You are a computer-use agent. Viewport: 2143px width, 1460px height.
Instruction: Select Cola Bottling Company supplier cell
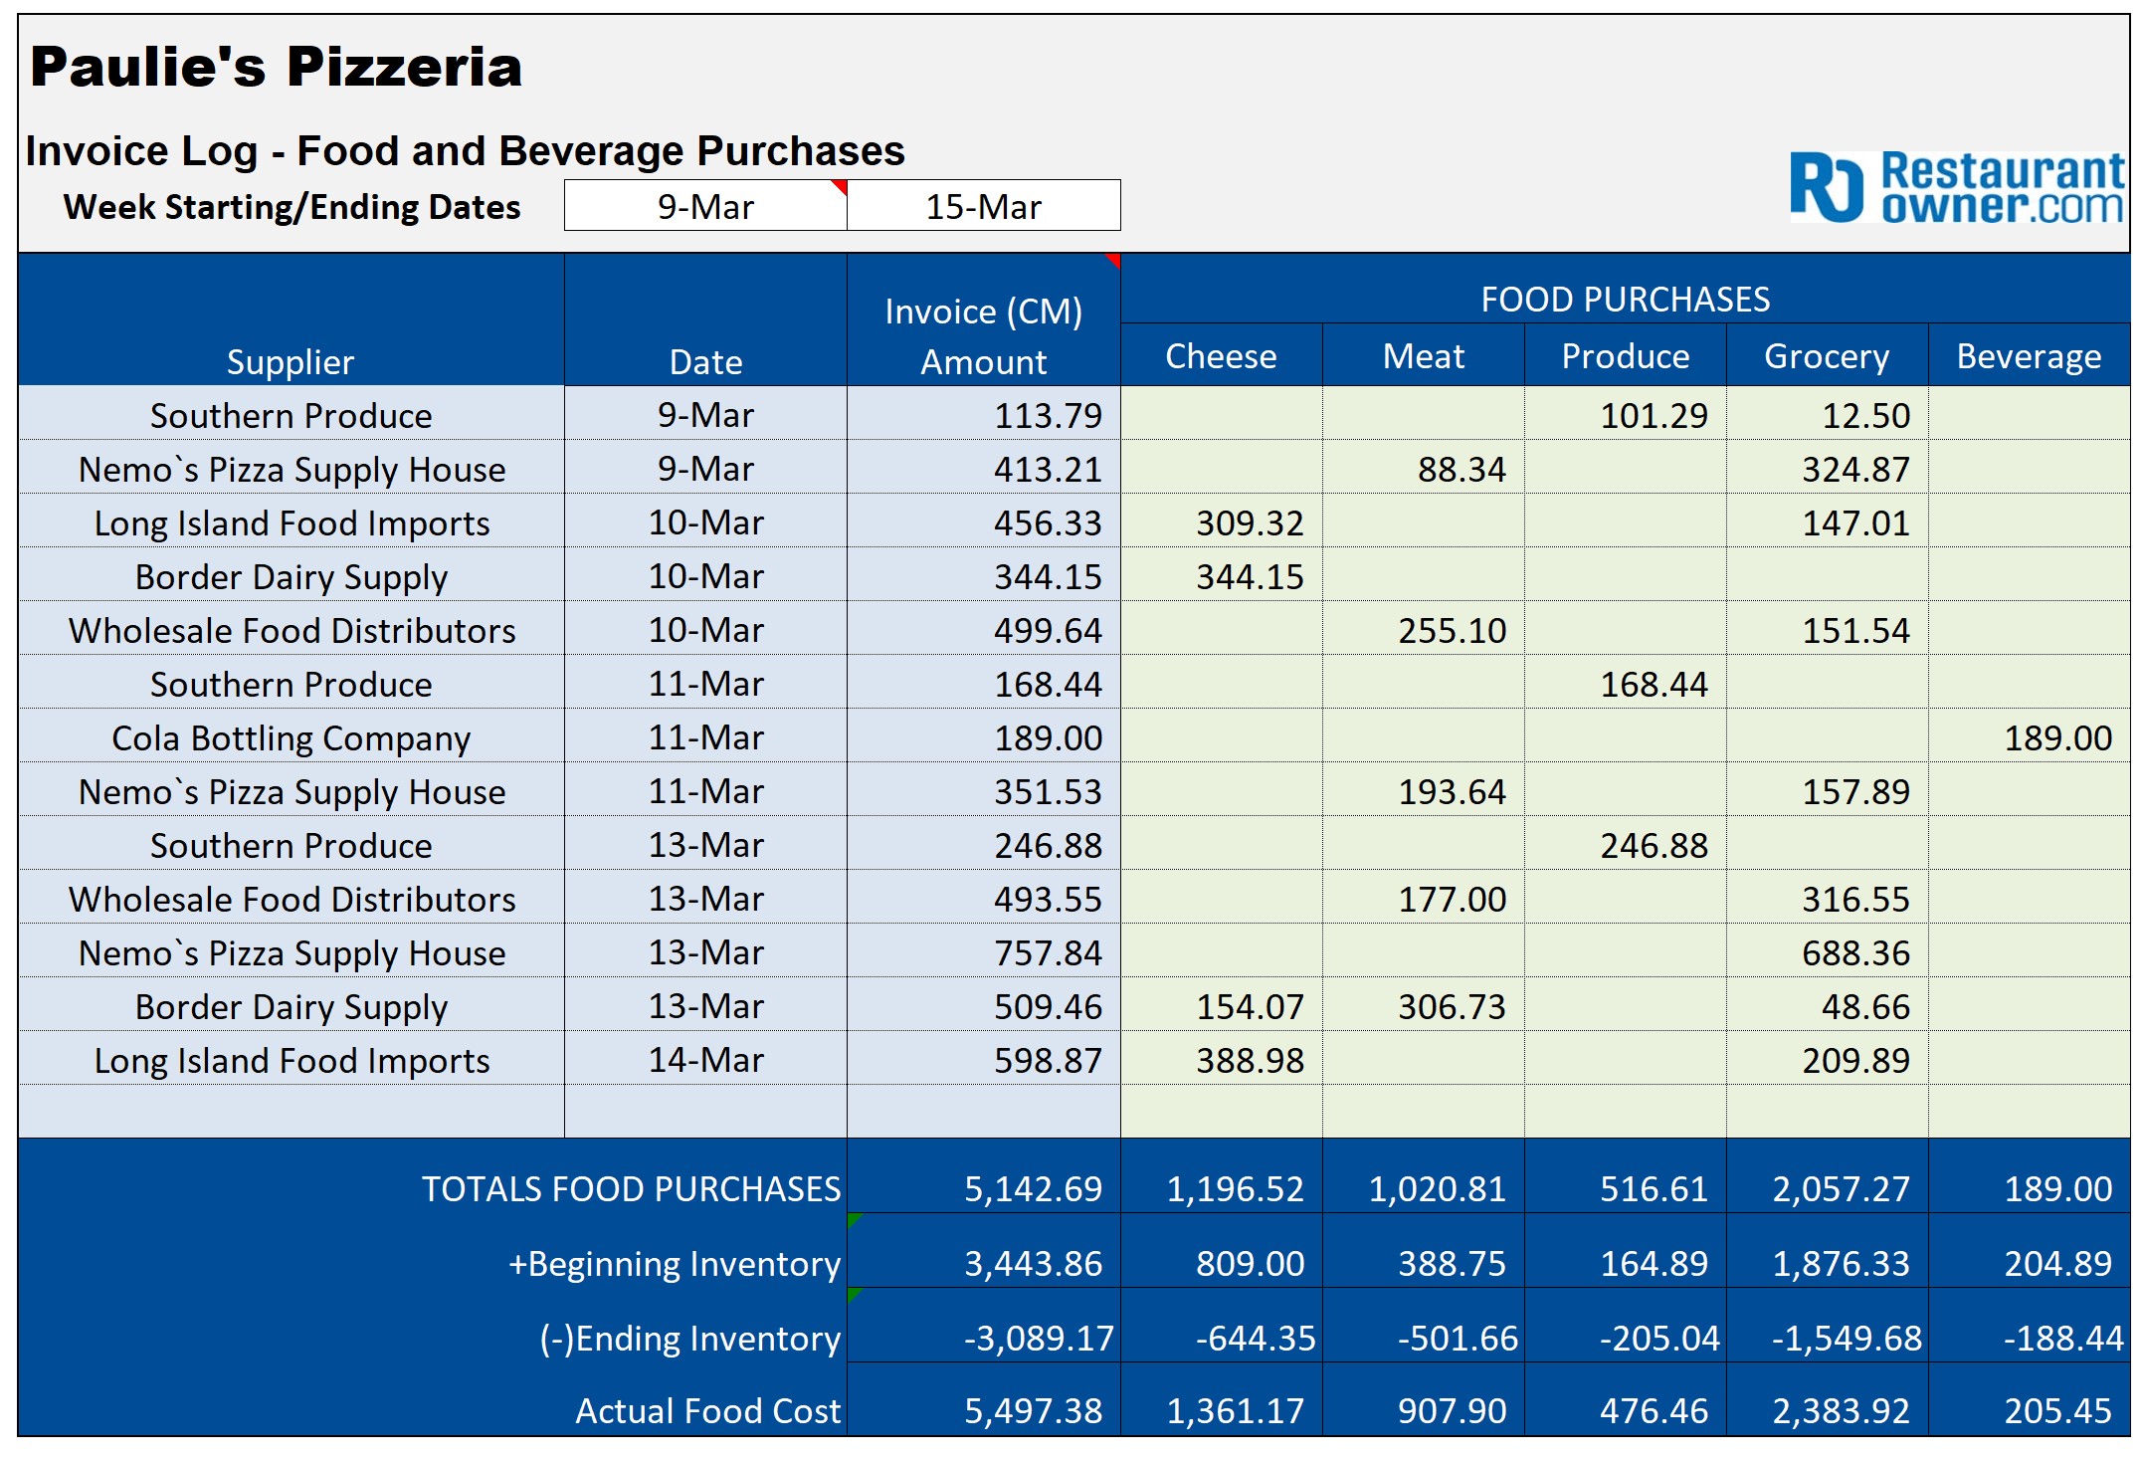point(291,736)
